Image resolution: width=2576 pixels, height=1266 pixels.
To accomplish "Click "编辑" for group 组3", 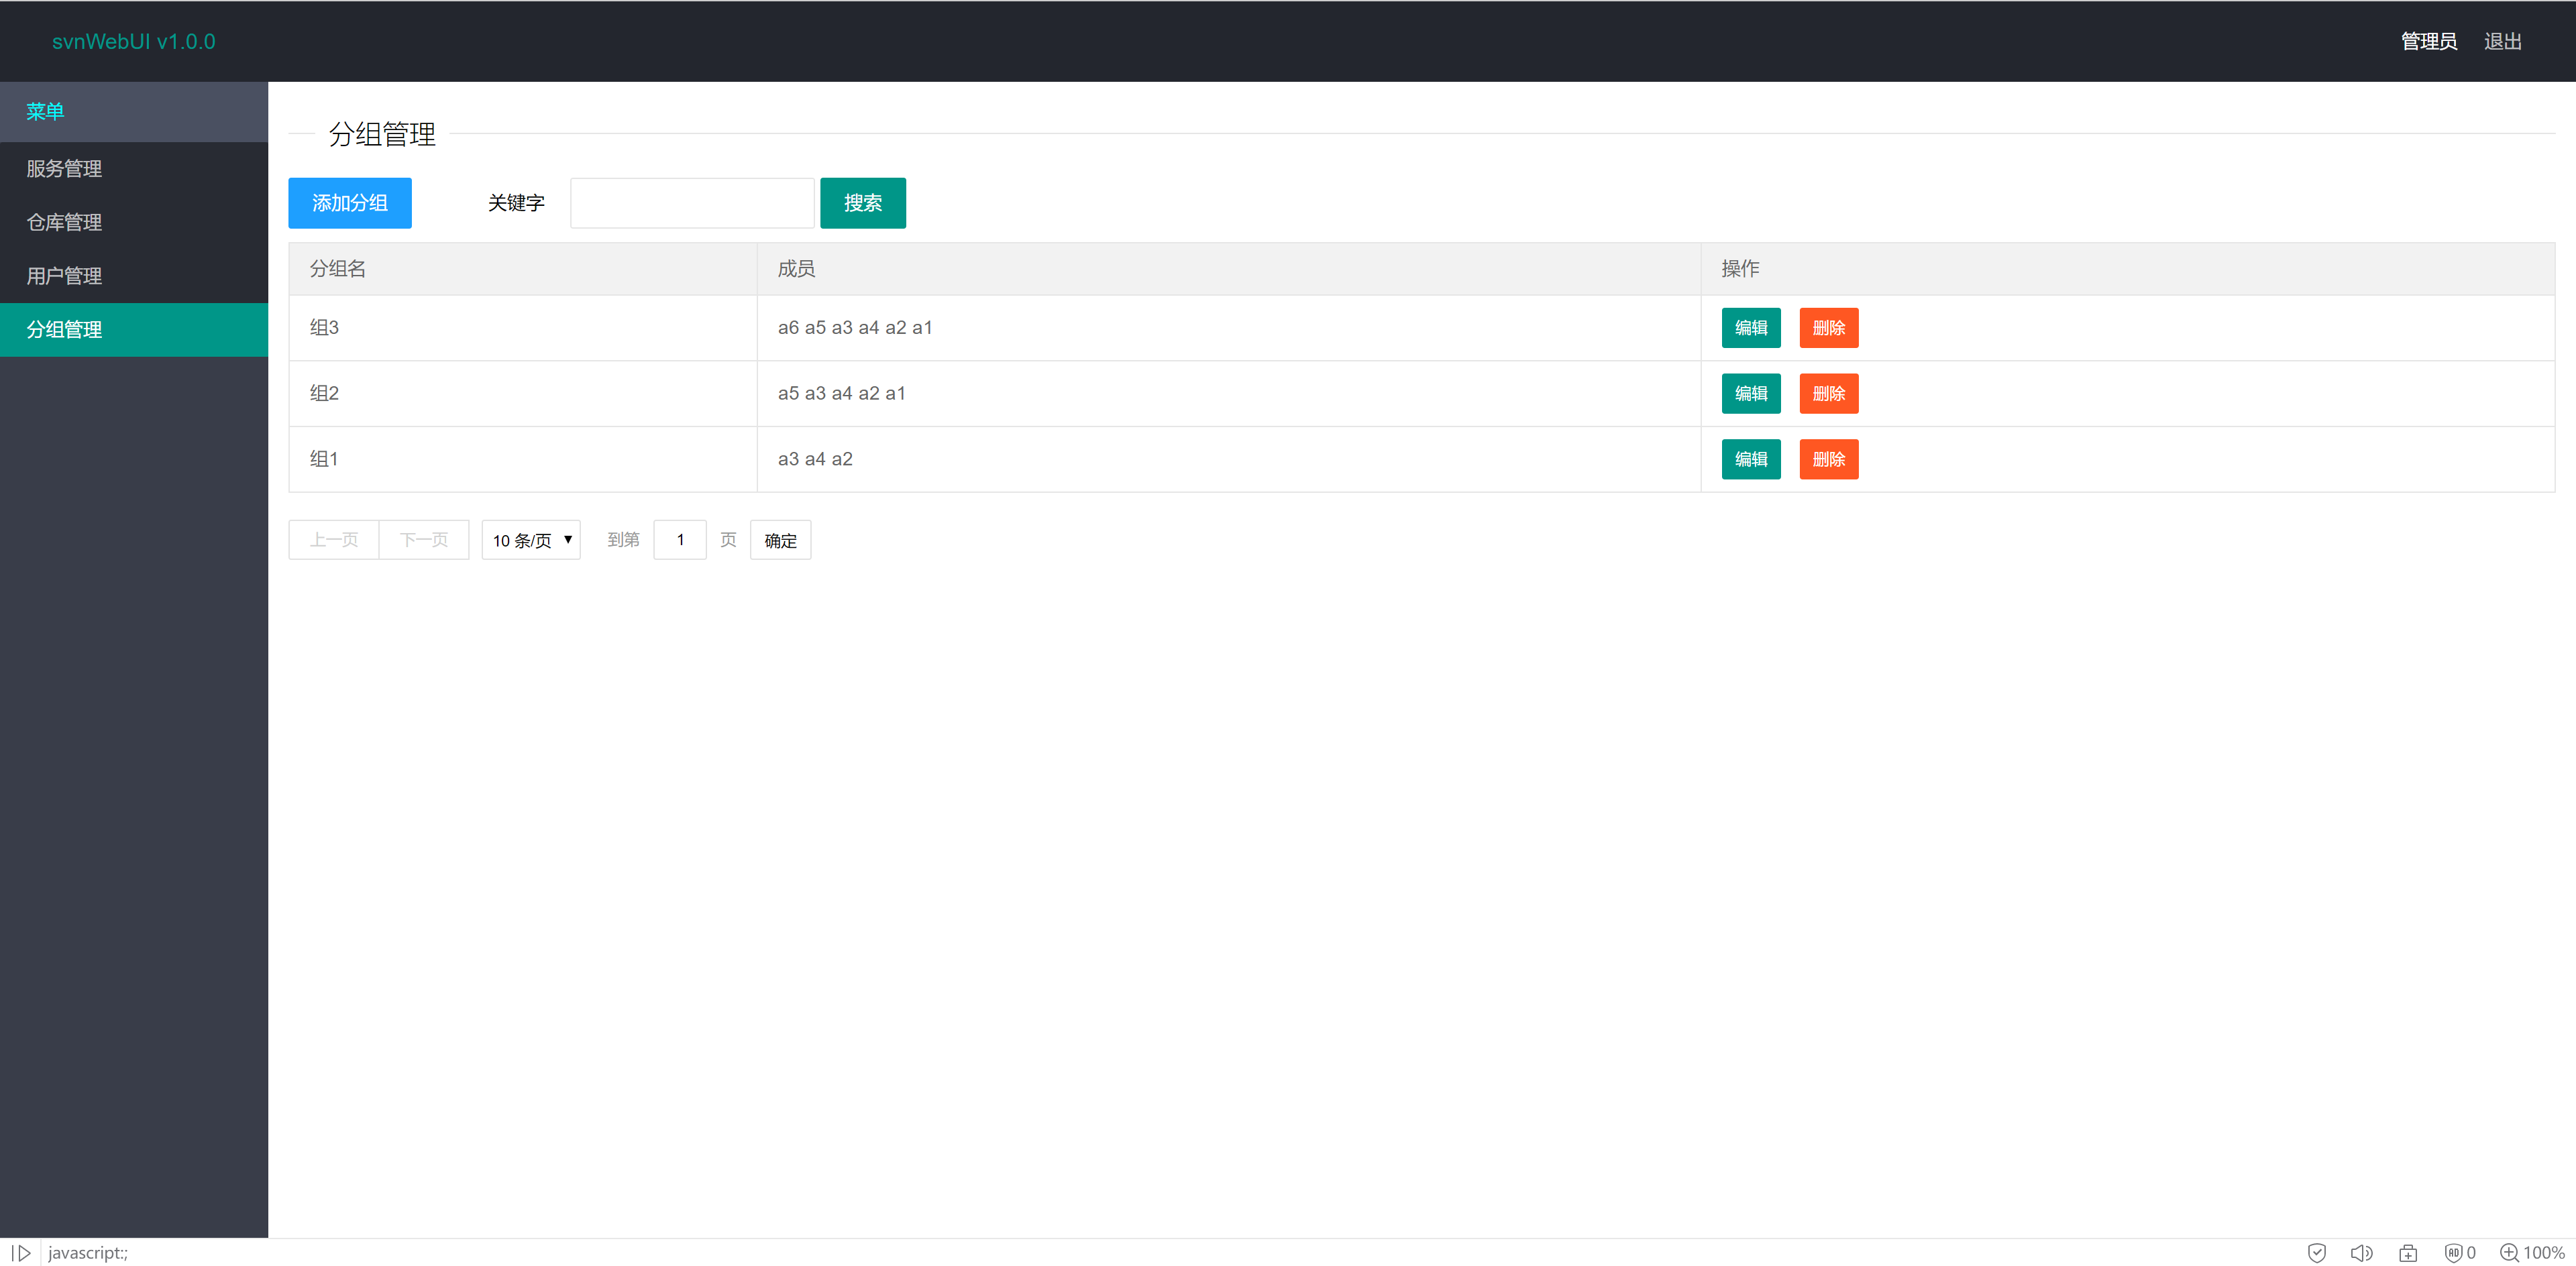I will click(1751, 328).
